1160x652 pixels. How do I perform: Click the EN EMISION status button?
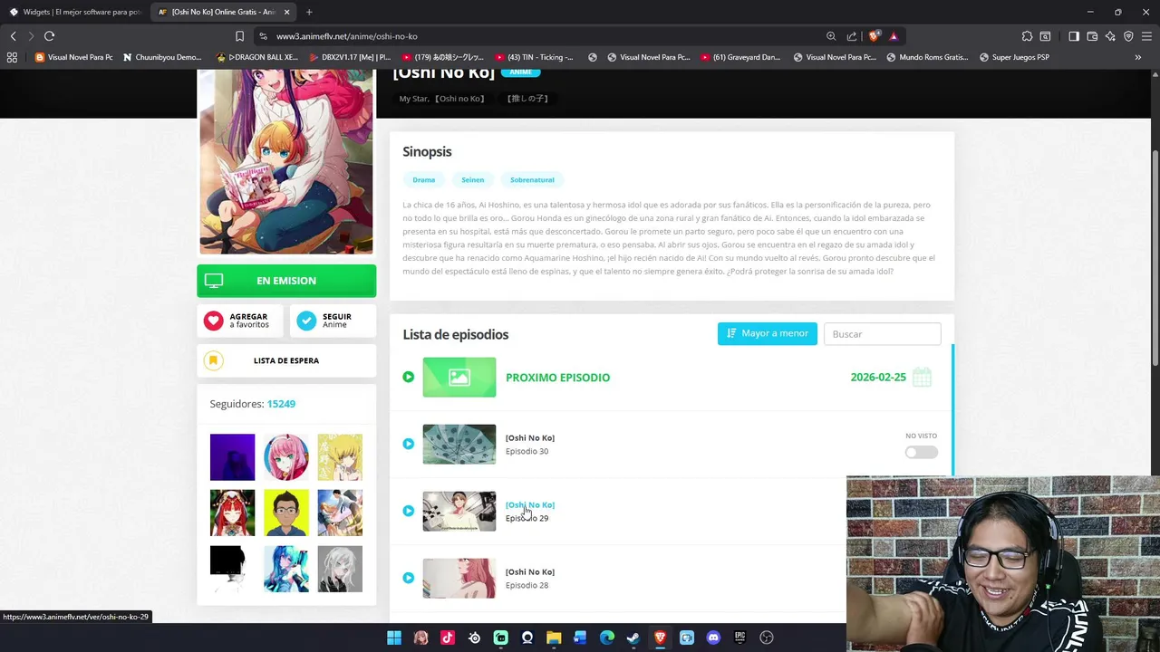click(x=286, y=281)
